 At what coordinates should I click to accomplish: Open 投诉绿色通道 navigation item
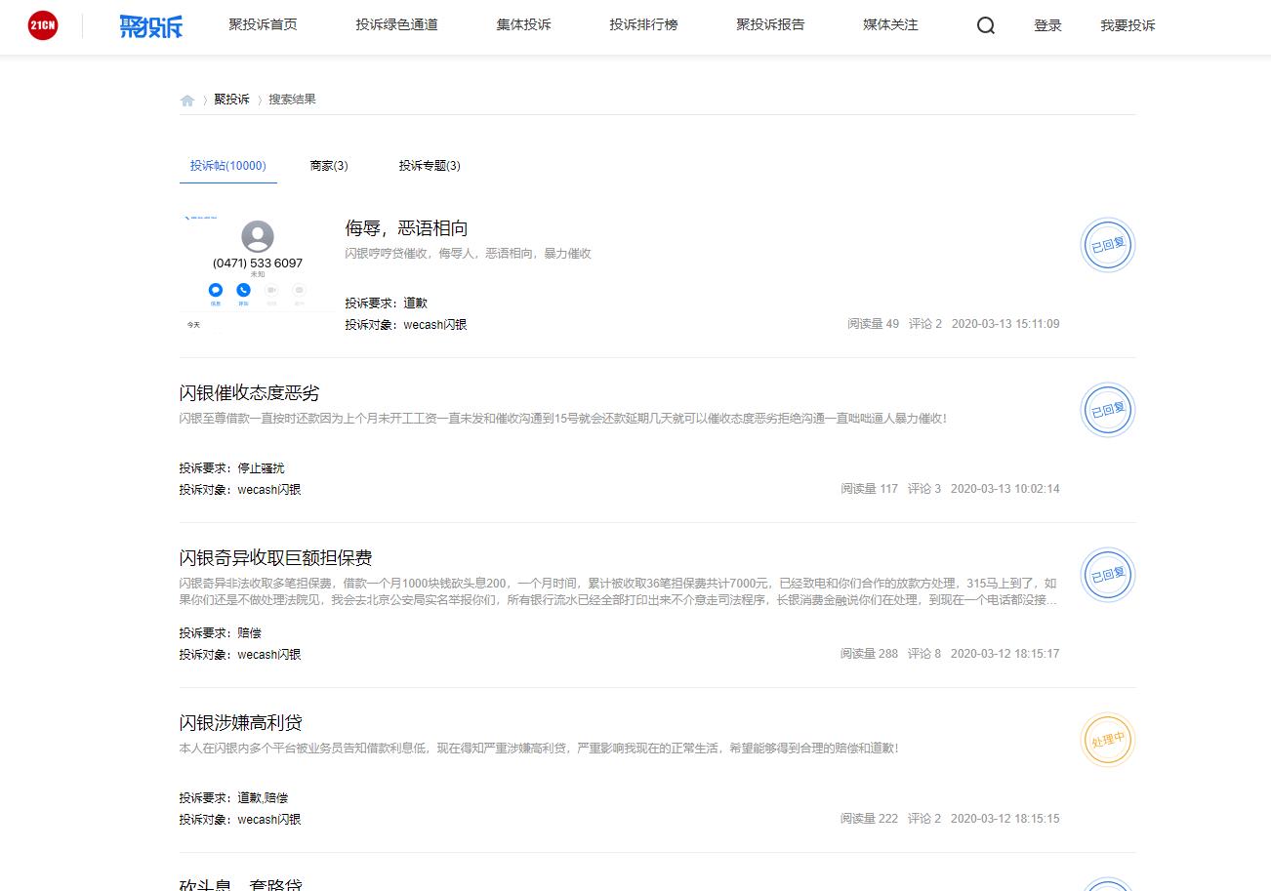coord(396,25)
